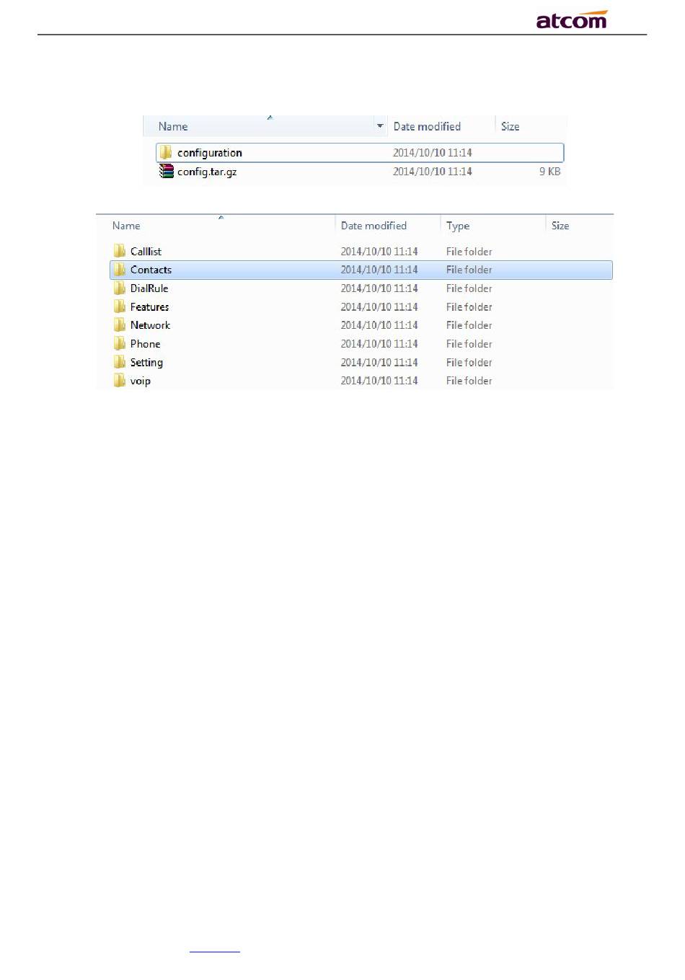Click the Phone folder icon
Screen dimensions: 685x980
pyautogui.click(x=120, y=343)
